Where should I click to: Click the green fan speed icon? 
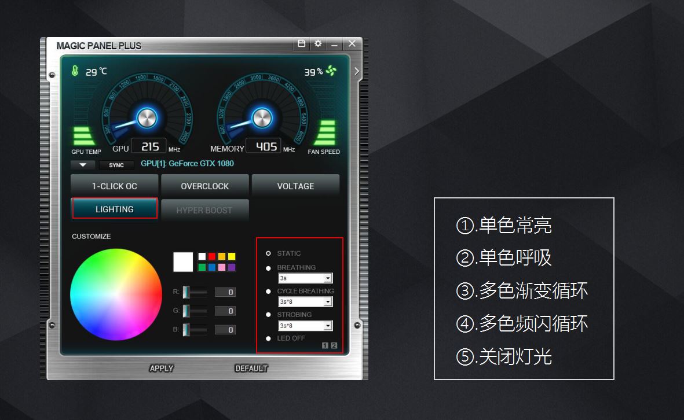(x=331, y=71)
